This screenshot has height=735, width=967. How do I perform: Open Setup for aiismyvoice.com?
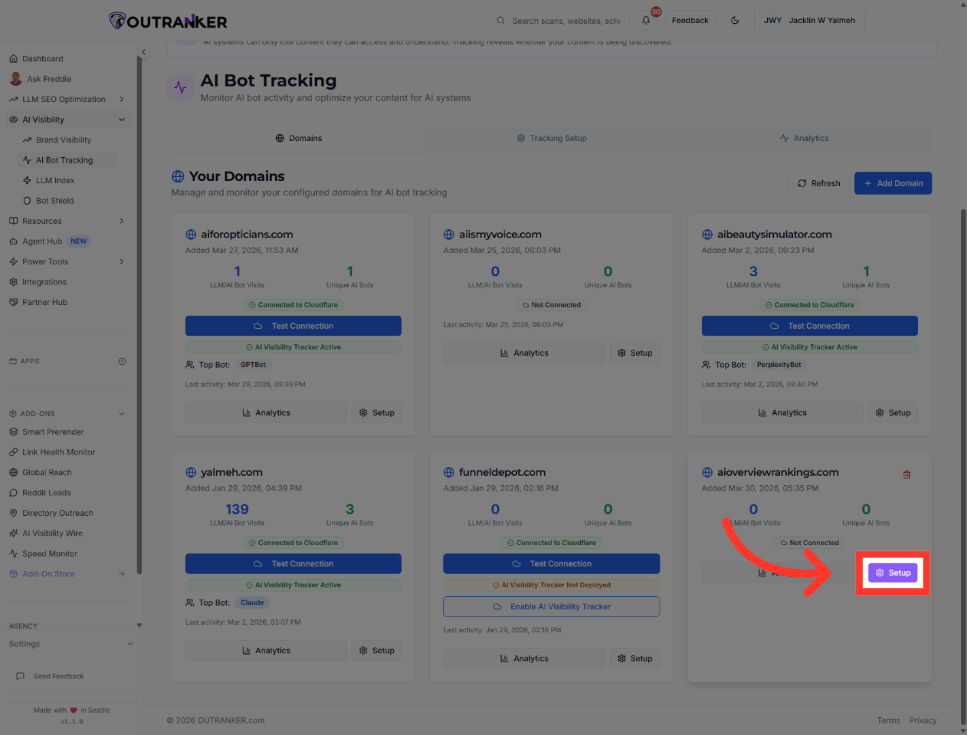[635, 353]
